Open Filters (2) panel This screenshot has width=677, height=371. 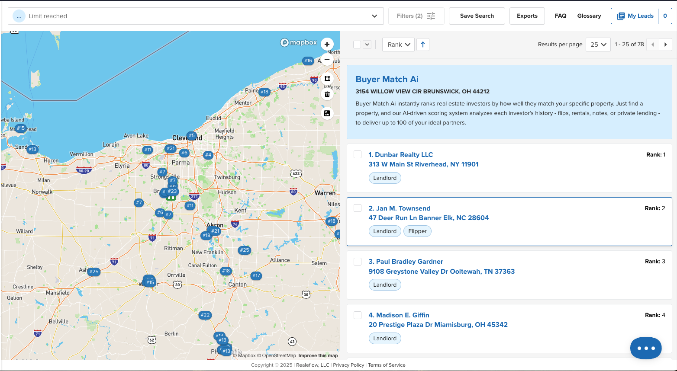[x=416, y=16]
